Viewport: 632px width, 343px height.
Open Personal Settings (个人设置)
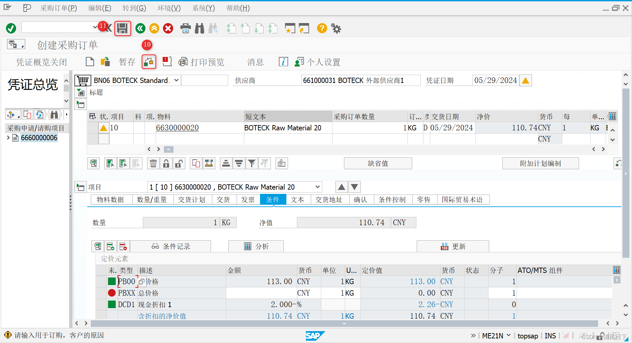[317, 62]
